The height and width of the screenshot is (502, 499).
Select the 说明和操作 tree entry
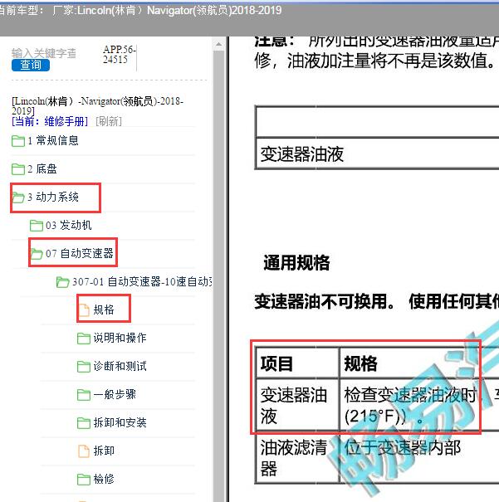pyautogui.click(x=120, y=338)
